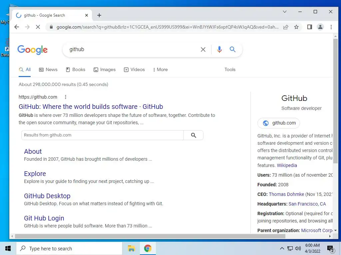Click the padlock site info icon
This screenshot has height=255, width=341.
pyautogui.click(x=51, y=27)
